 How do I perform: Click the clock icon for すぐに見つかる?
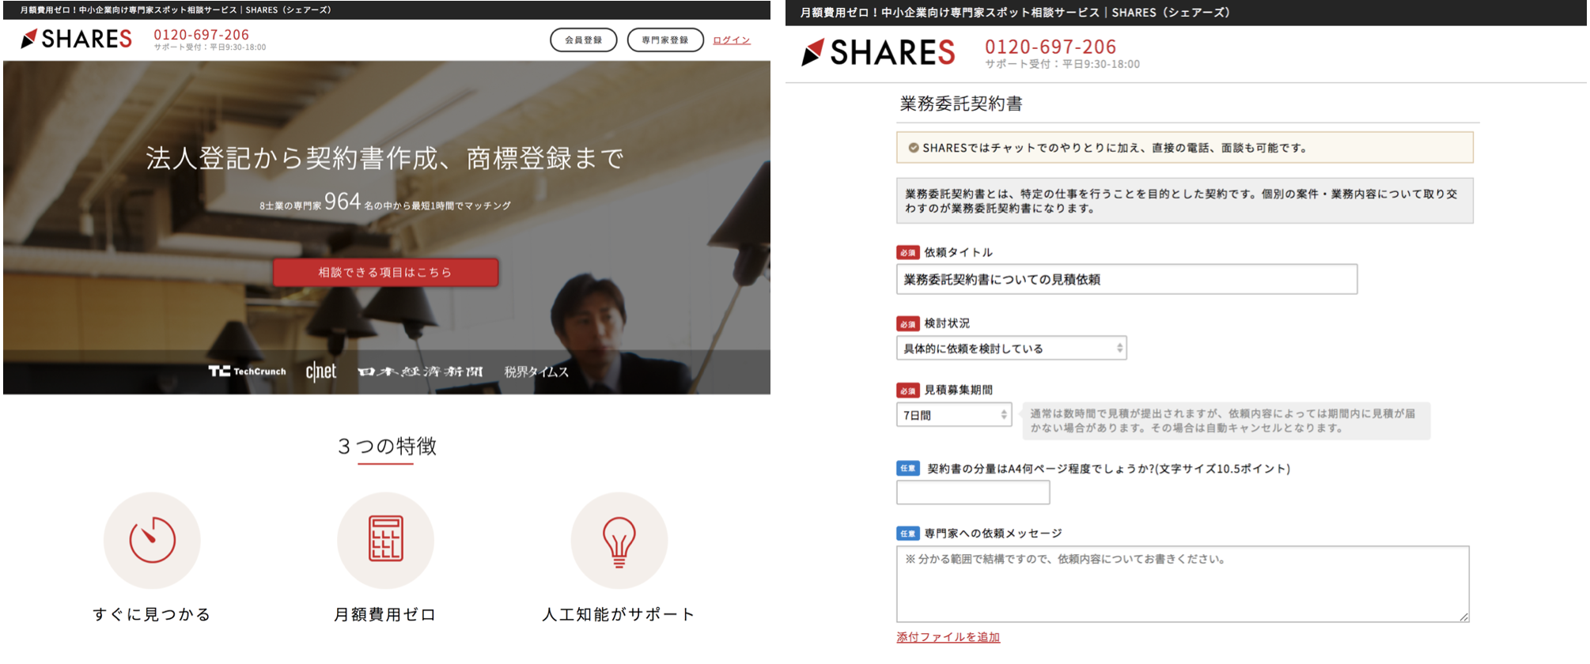coord(152,540)
